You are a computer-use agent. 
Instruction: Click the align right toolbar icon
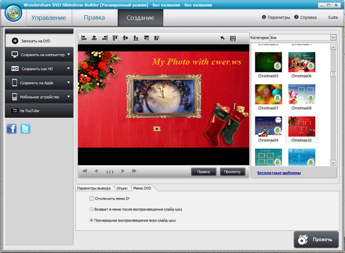(105, 38)
